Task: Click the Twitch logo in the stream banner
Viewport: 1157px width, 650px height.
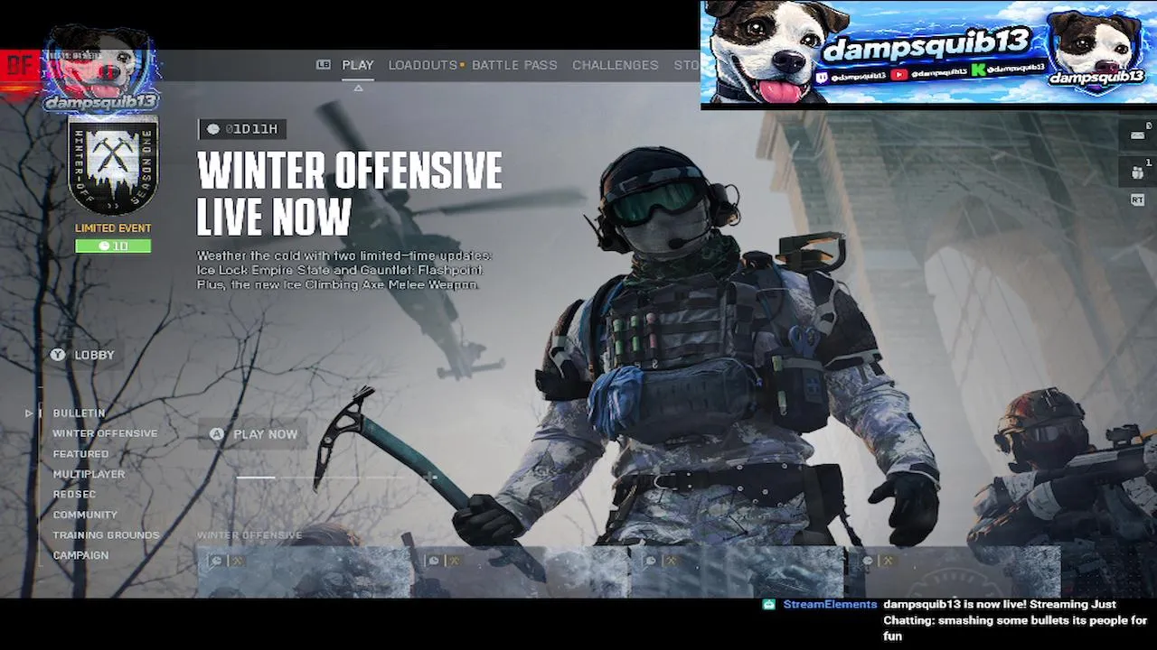Action: pos(821,77)
